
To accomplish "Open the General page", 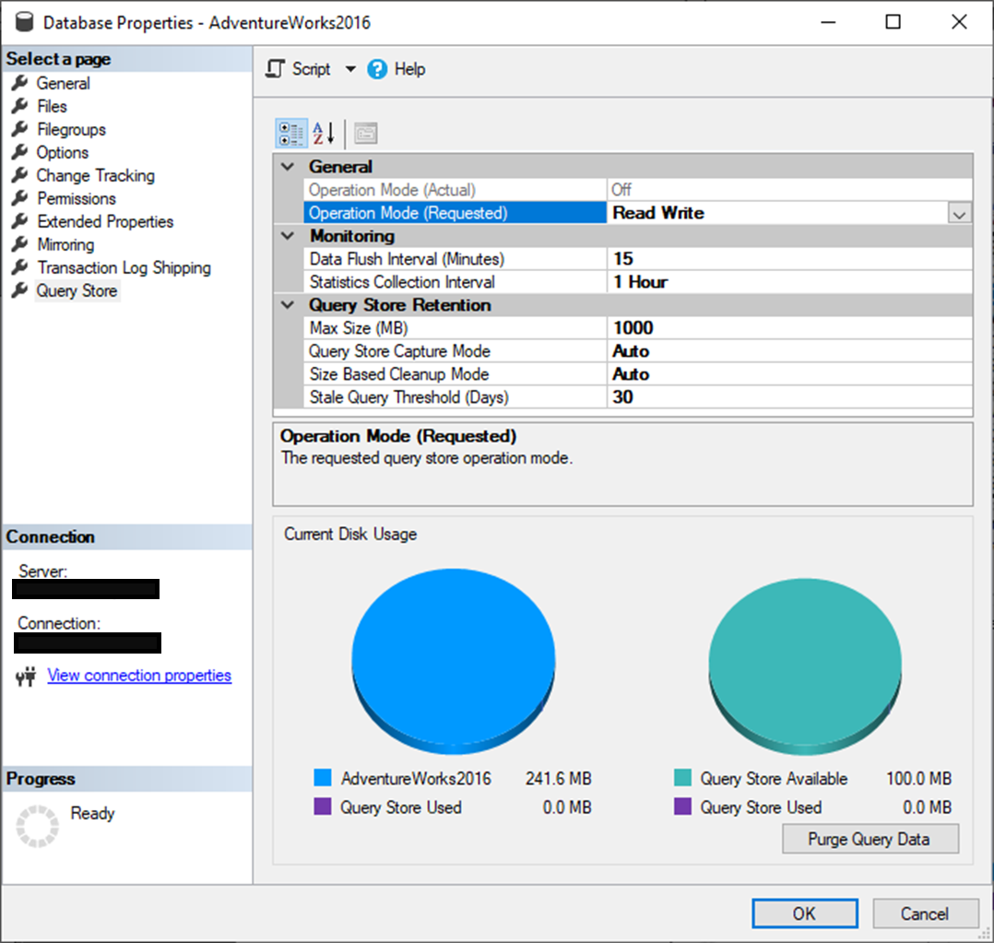I will pos(63,83).
